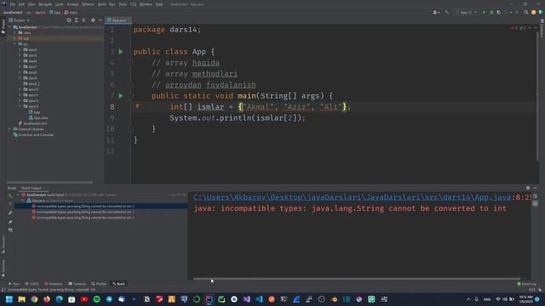Screen dimensions: 545x306
Task: Click the Debug bug icon in top toolbar
Action: click(x=491, y=12)
